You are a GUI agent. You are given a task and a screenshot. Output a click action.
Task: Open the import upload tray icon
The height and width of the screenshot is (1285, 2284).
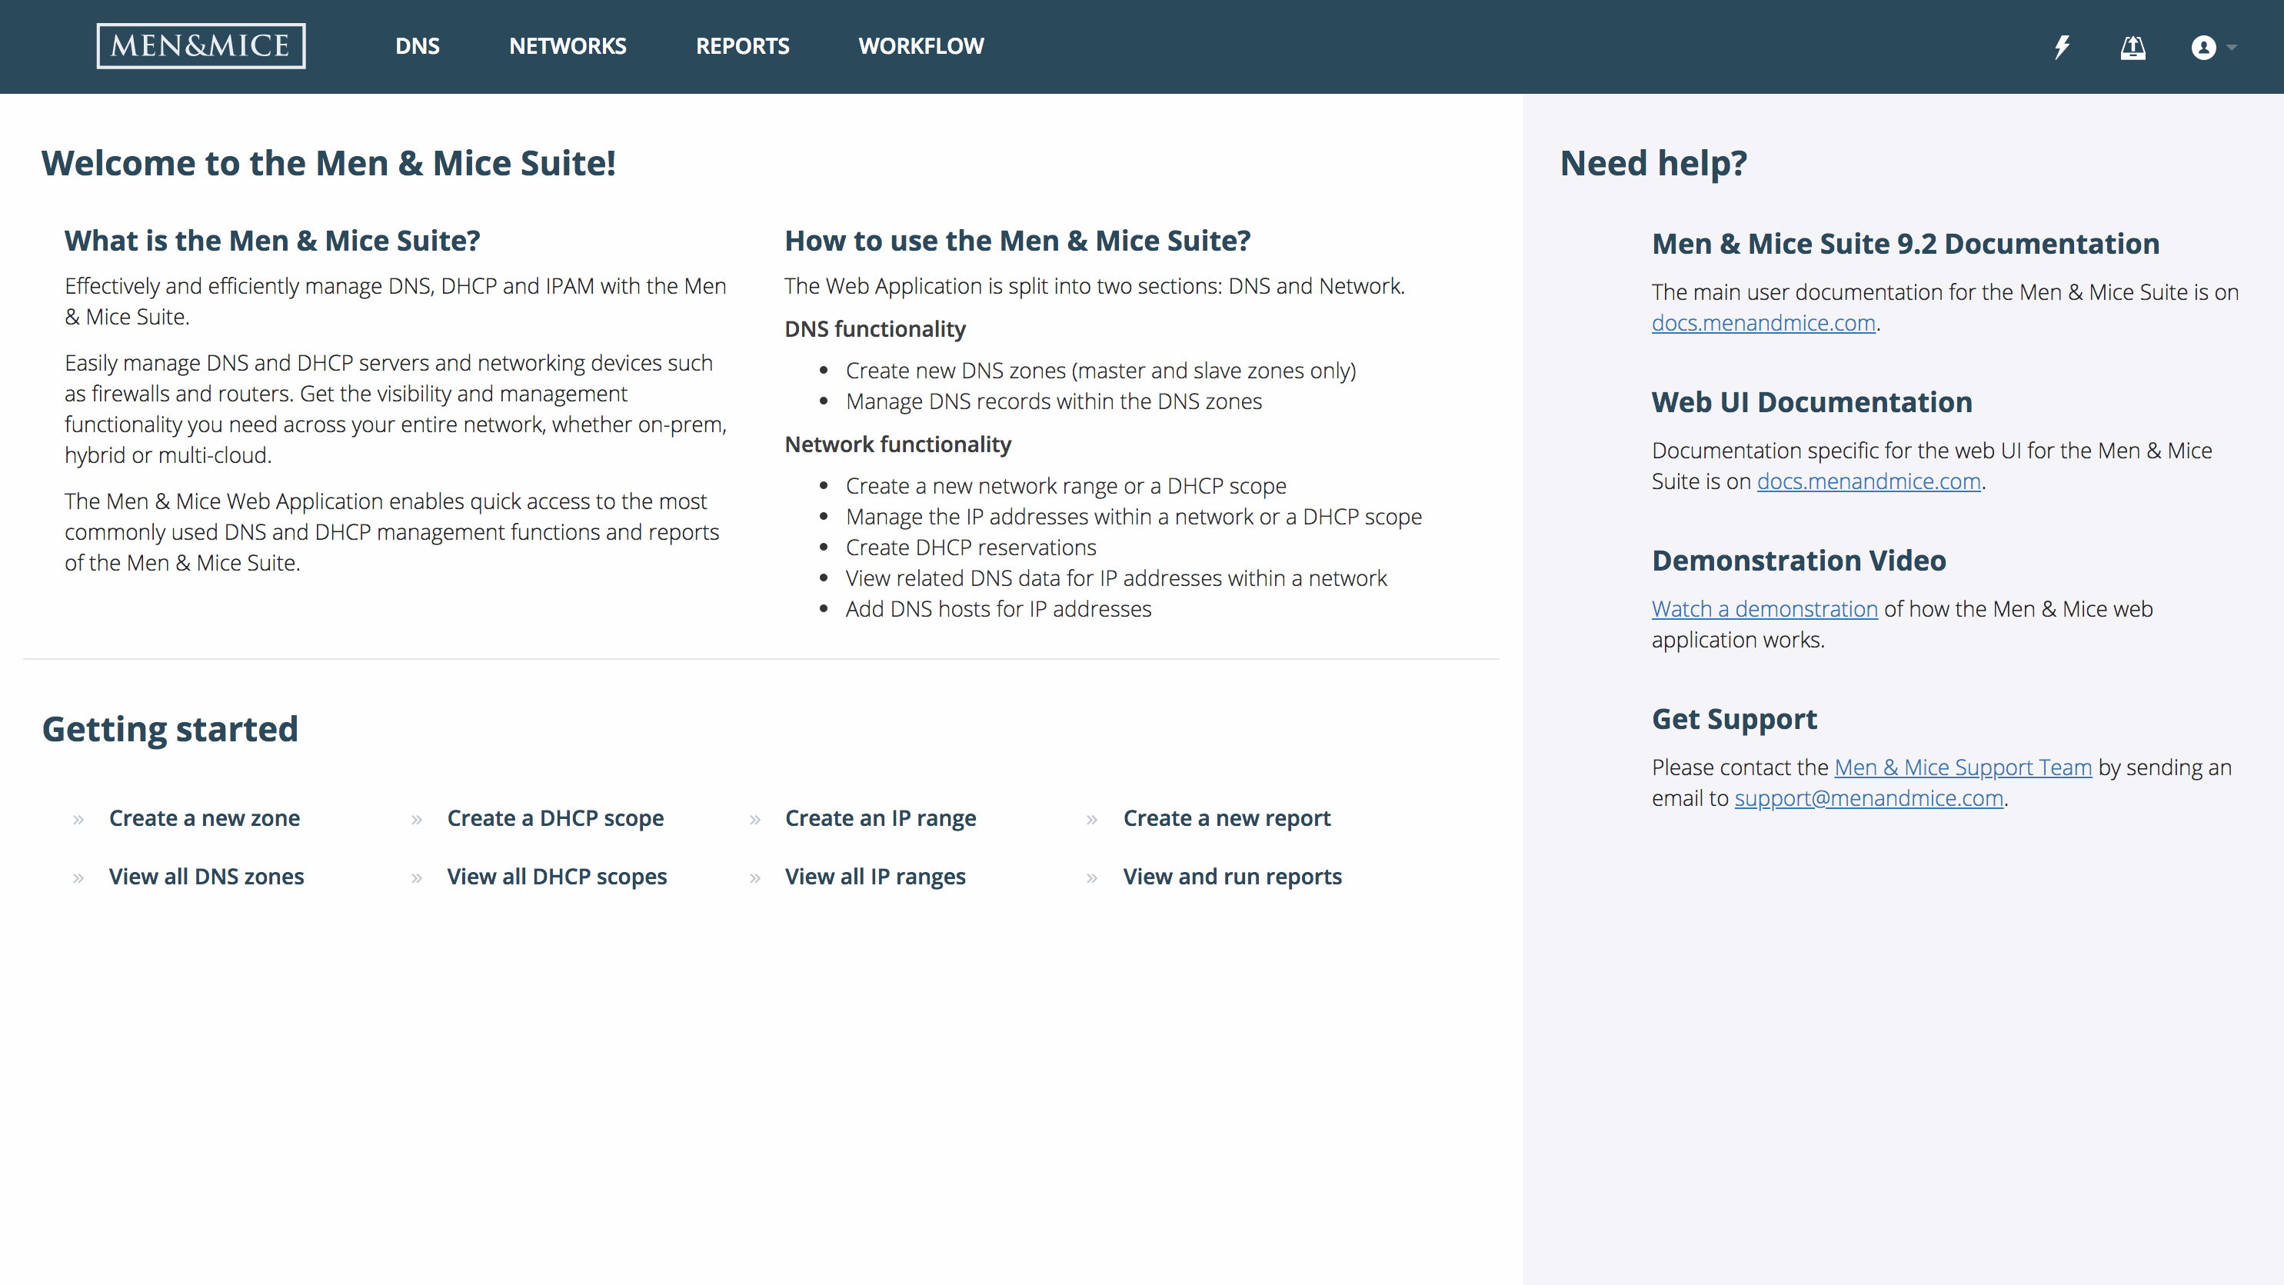point(2133,47)
